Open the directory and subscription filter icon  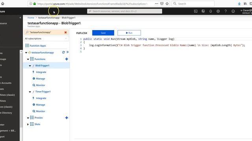(203, 11)
